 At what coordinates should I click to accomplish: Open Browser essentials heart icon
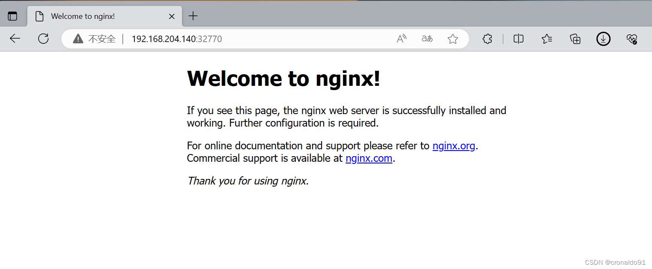click(x=632, y=39)
